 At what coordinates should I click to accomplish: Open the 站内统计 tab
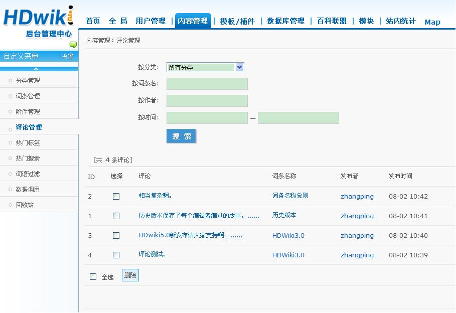pos(401,21)
